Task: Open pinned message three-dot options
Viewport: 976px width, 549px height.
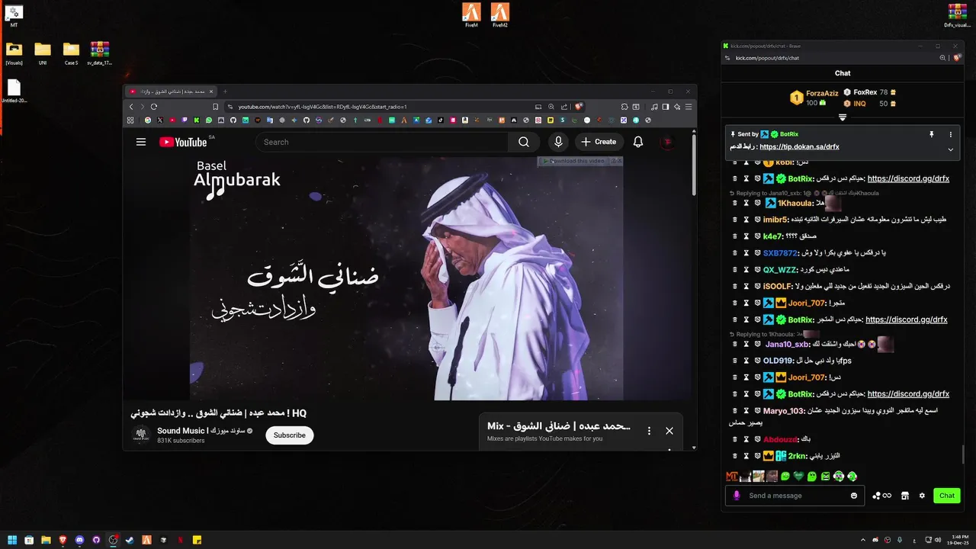Action: 951,134
